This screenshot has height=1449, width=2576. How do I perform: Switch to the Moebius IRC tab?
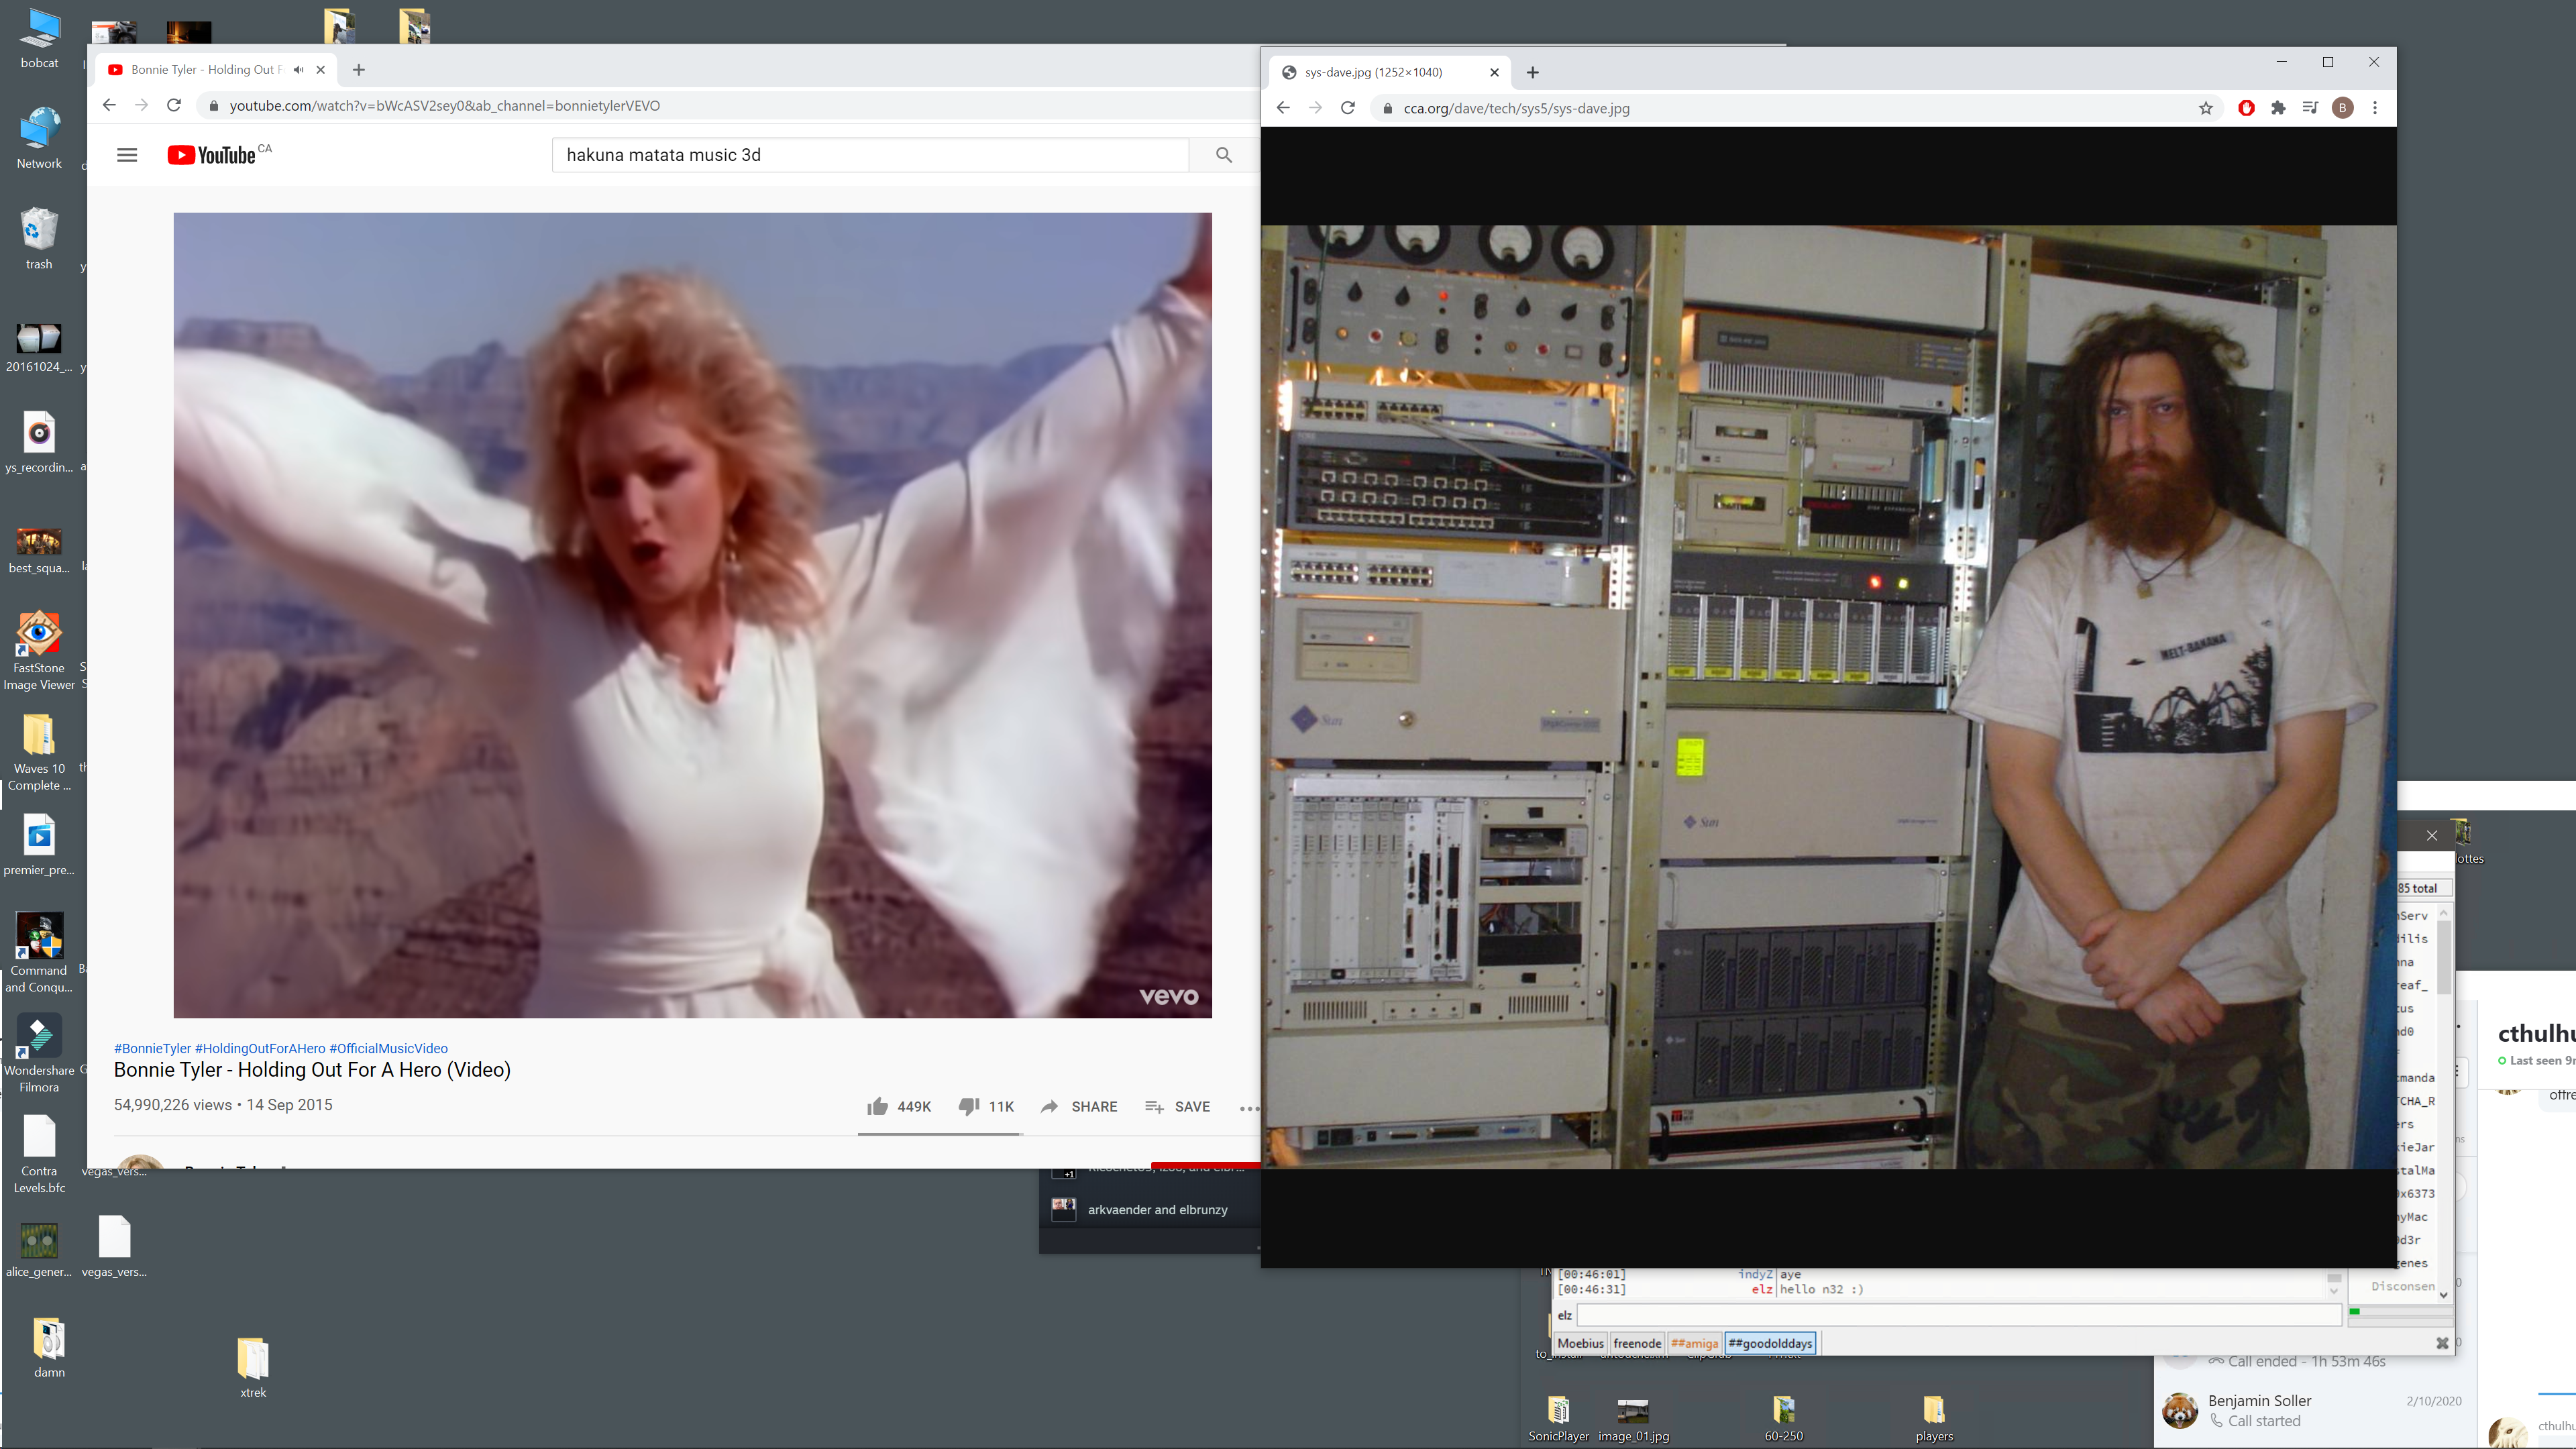(x=1580, y=1343)
